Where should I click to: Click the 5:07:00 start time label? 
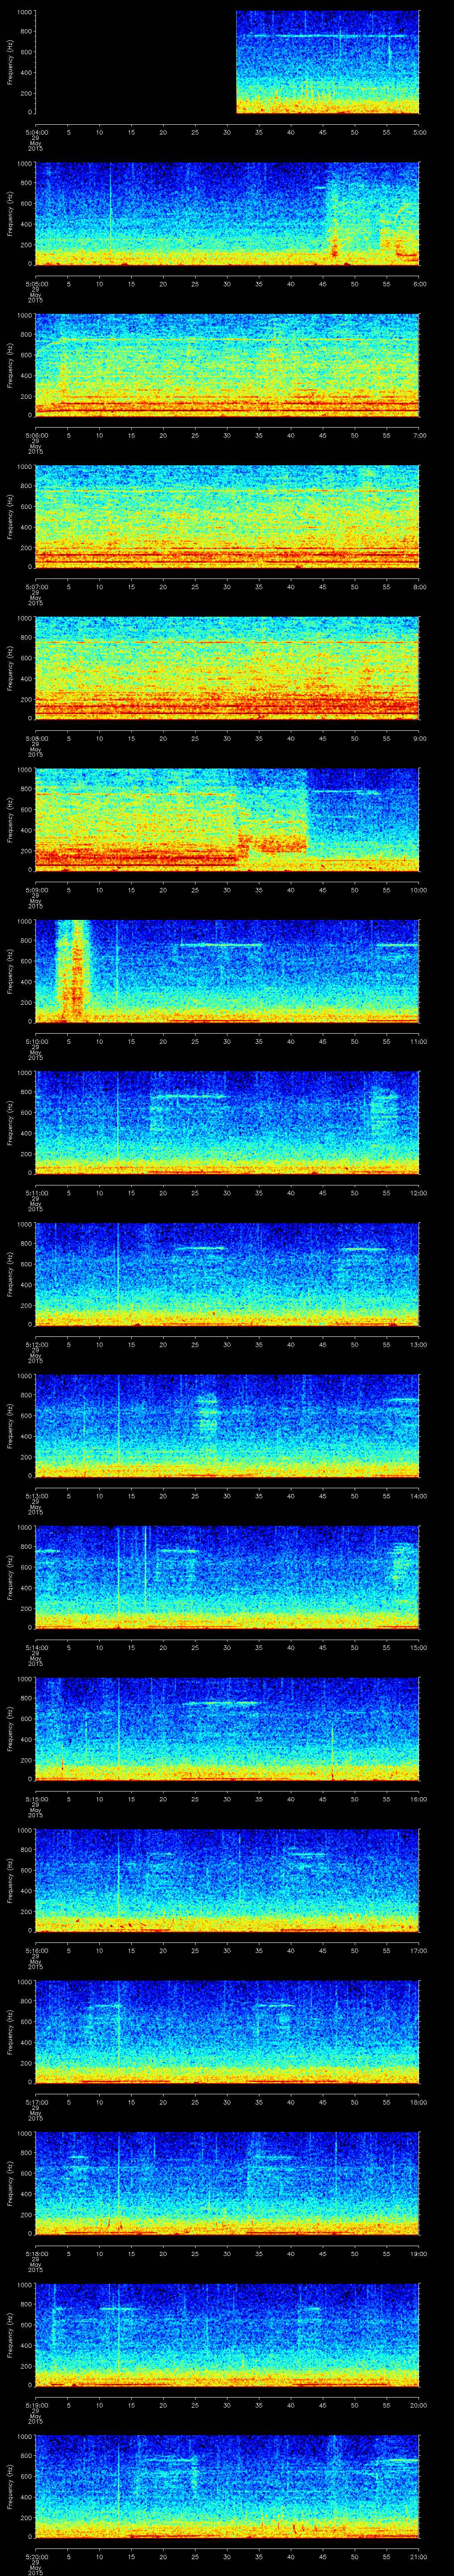[x=36, y=586]
